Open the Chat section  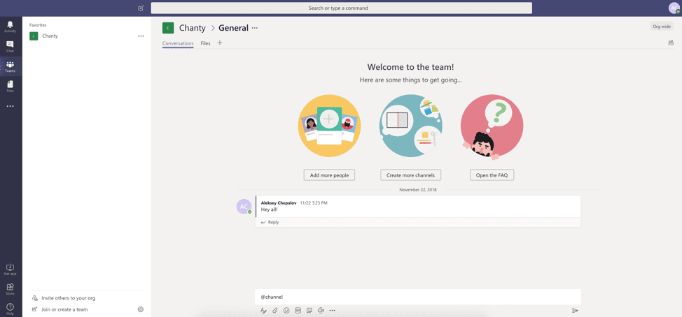click(x=10, y=46)
